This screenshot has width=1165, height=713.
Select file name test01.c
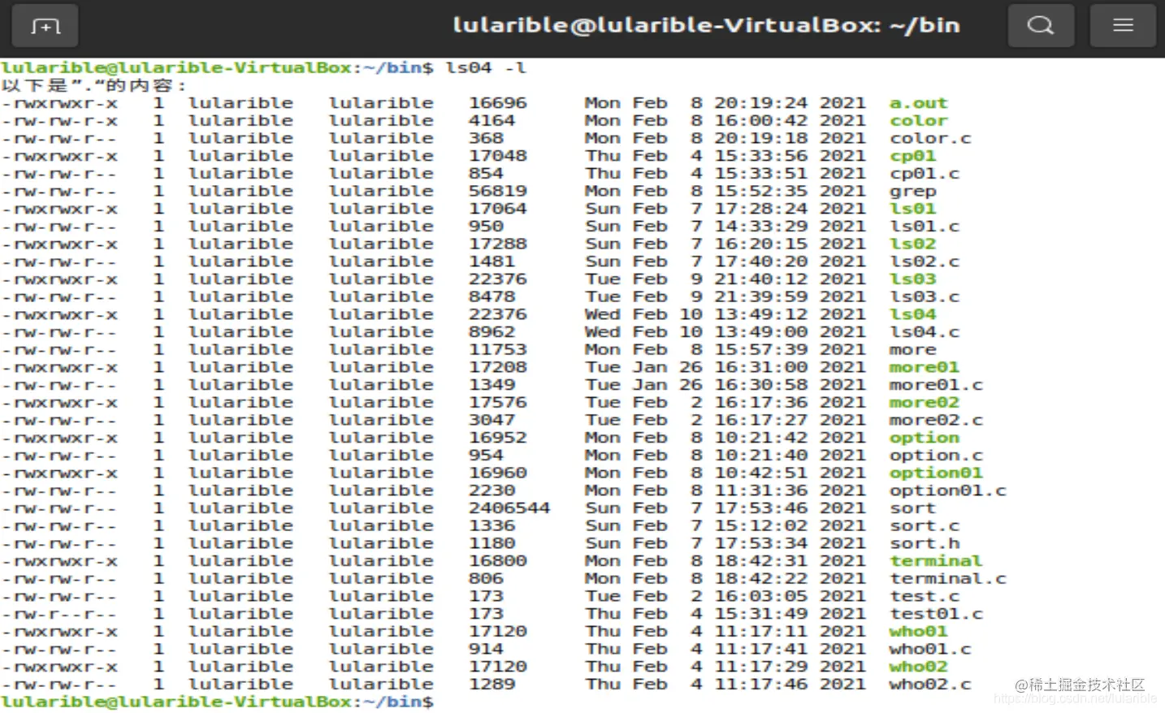(x=936, y=614)
